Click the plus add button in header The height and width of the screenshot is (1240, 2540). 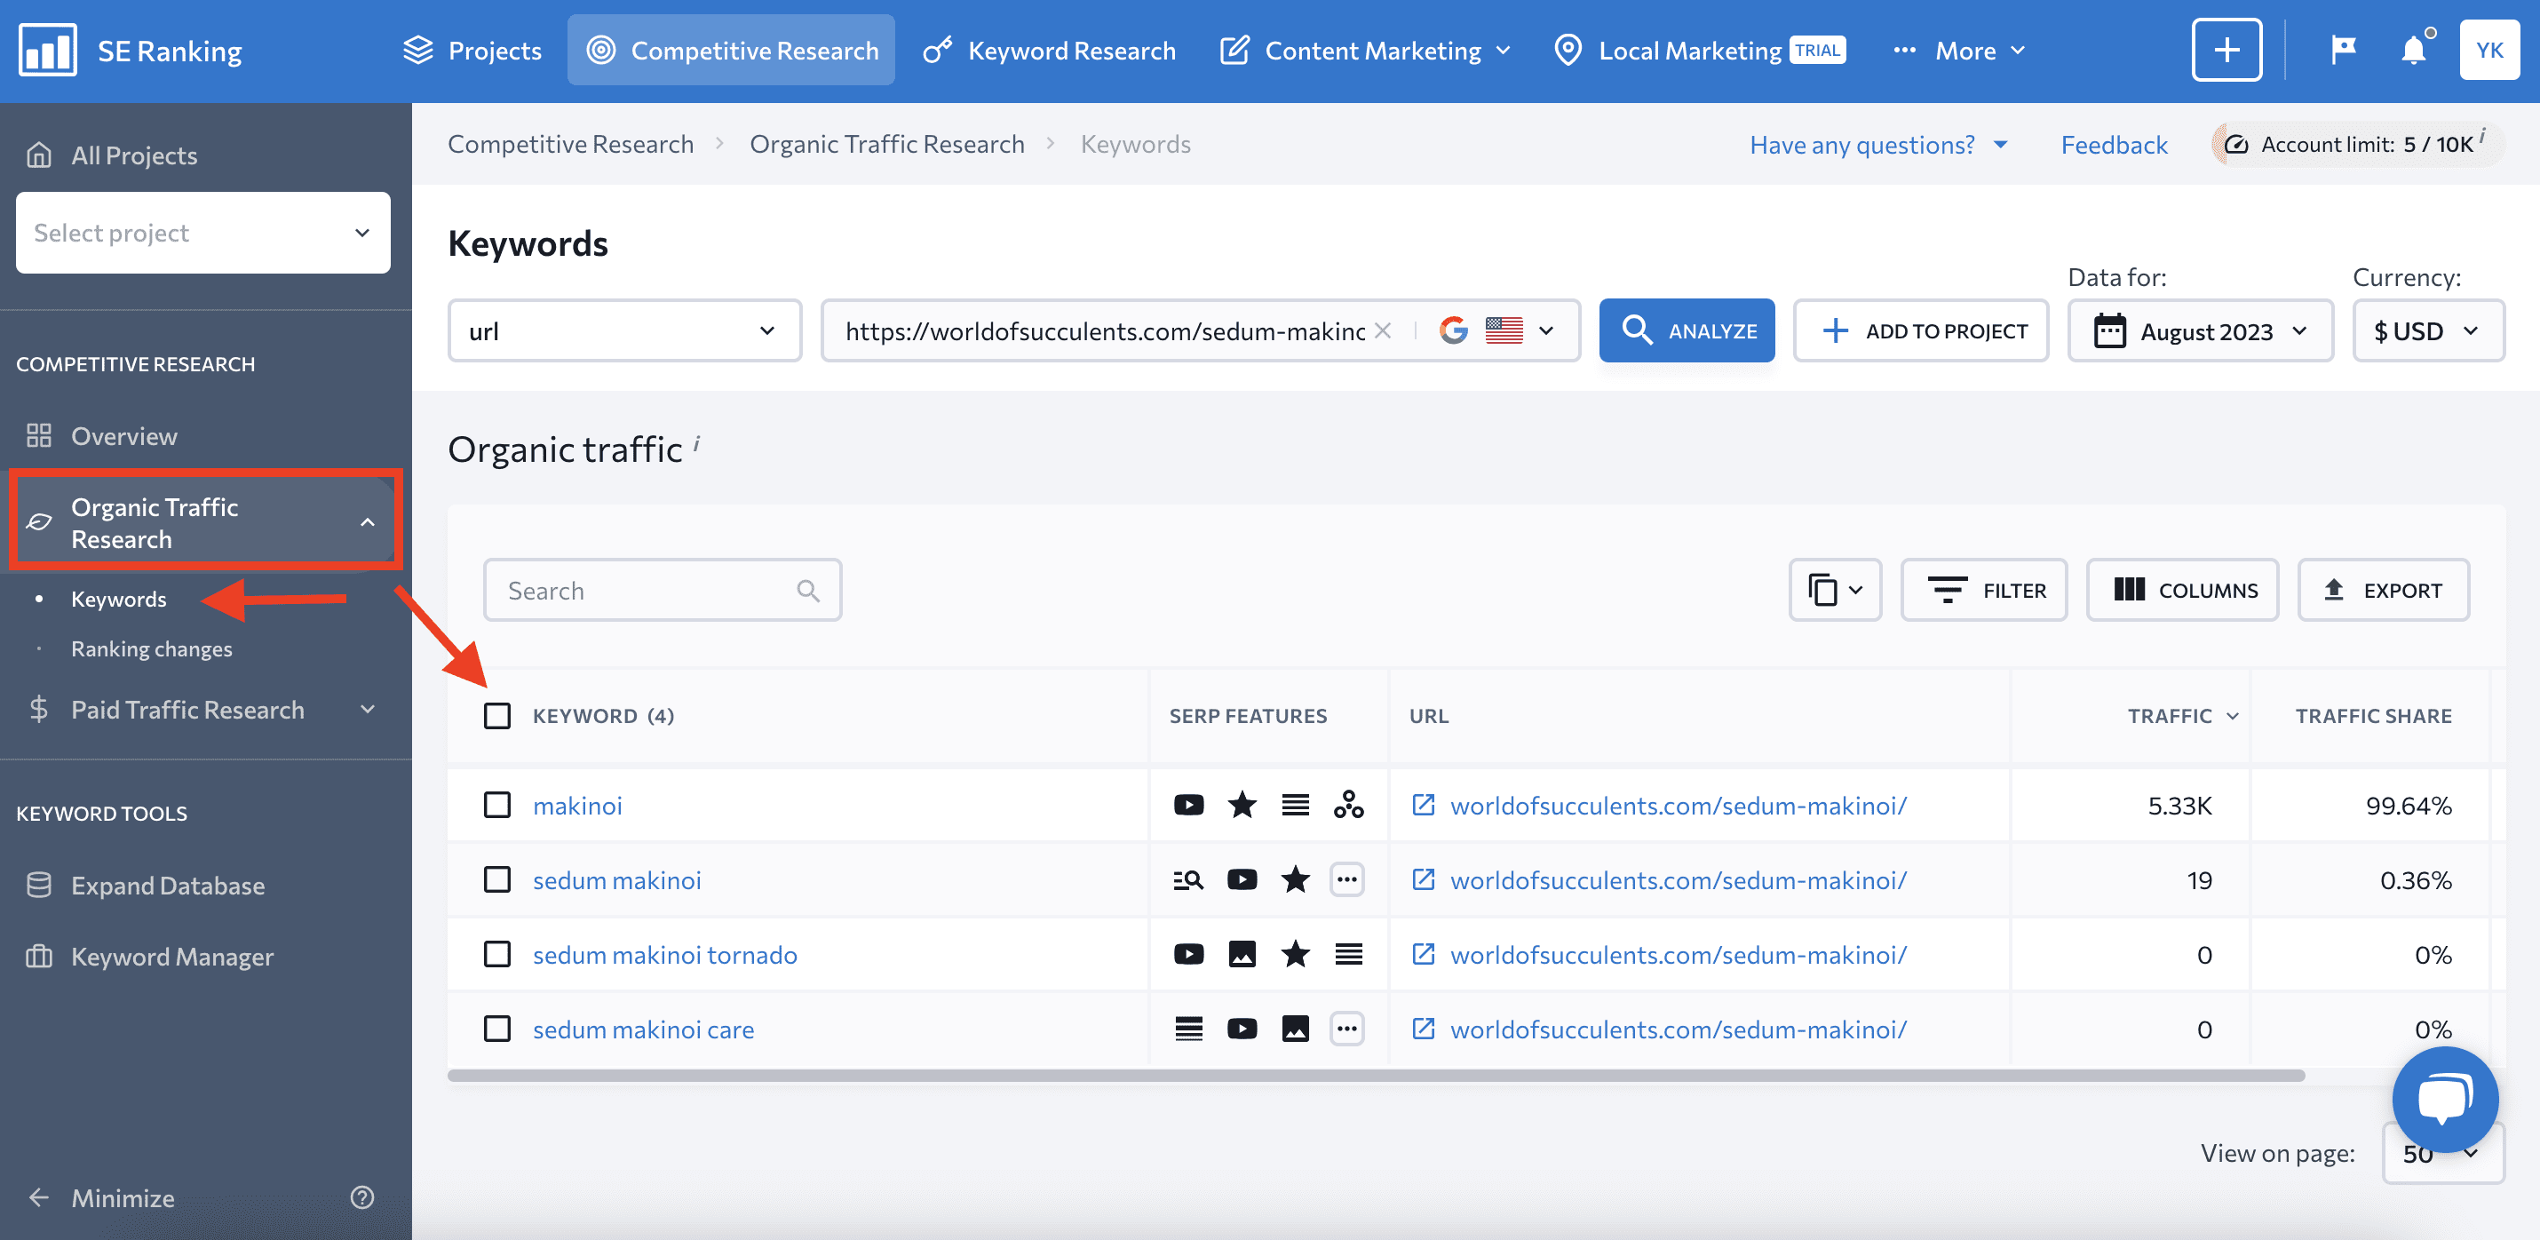click(x=2226, y=50)
